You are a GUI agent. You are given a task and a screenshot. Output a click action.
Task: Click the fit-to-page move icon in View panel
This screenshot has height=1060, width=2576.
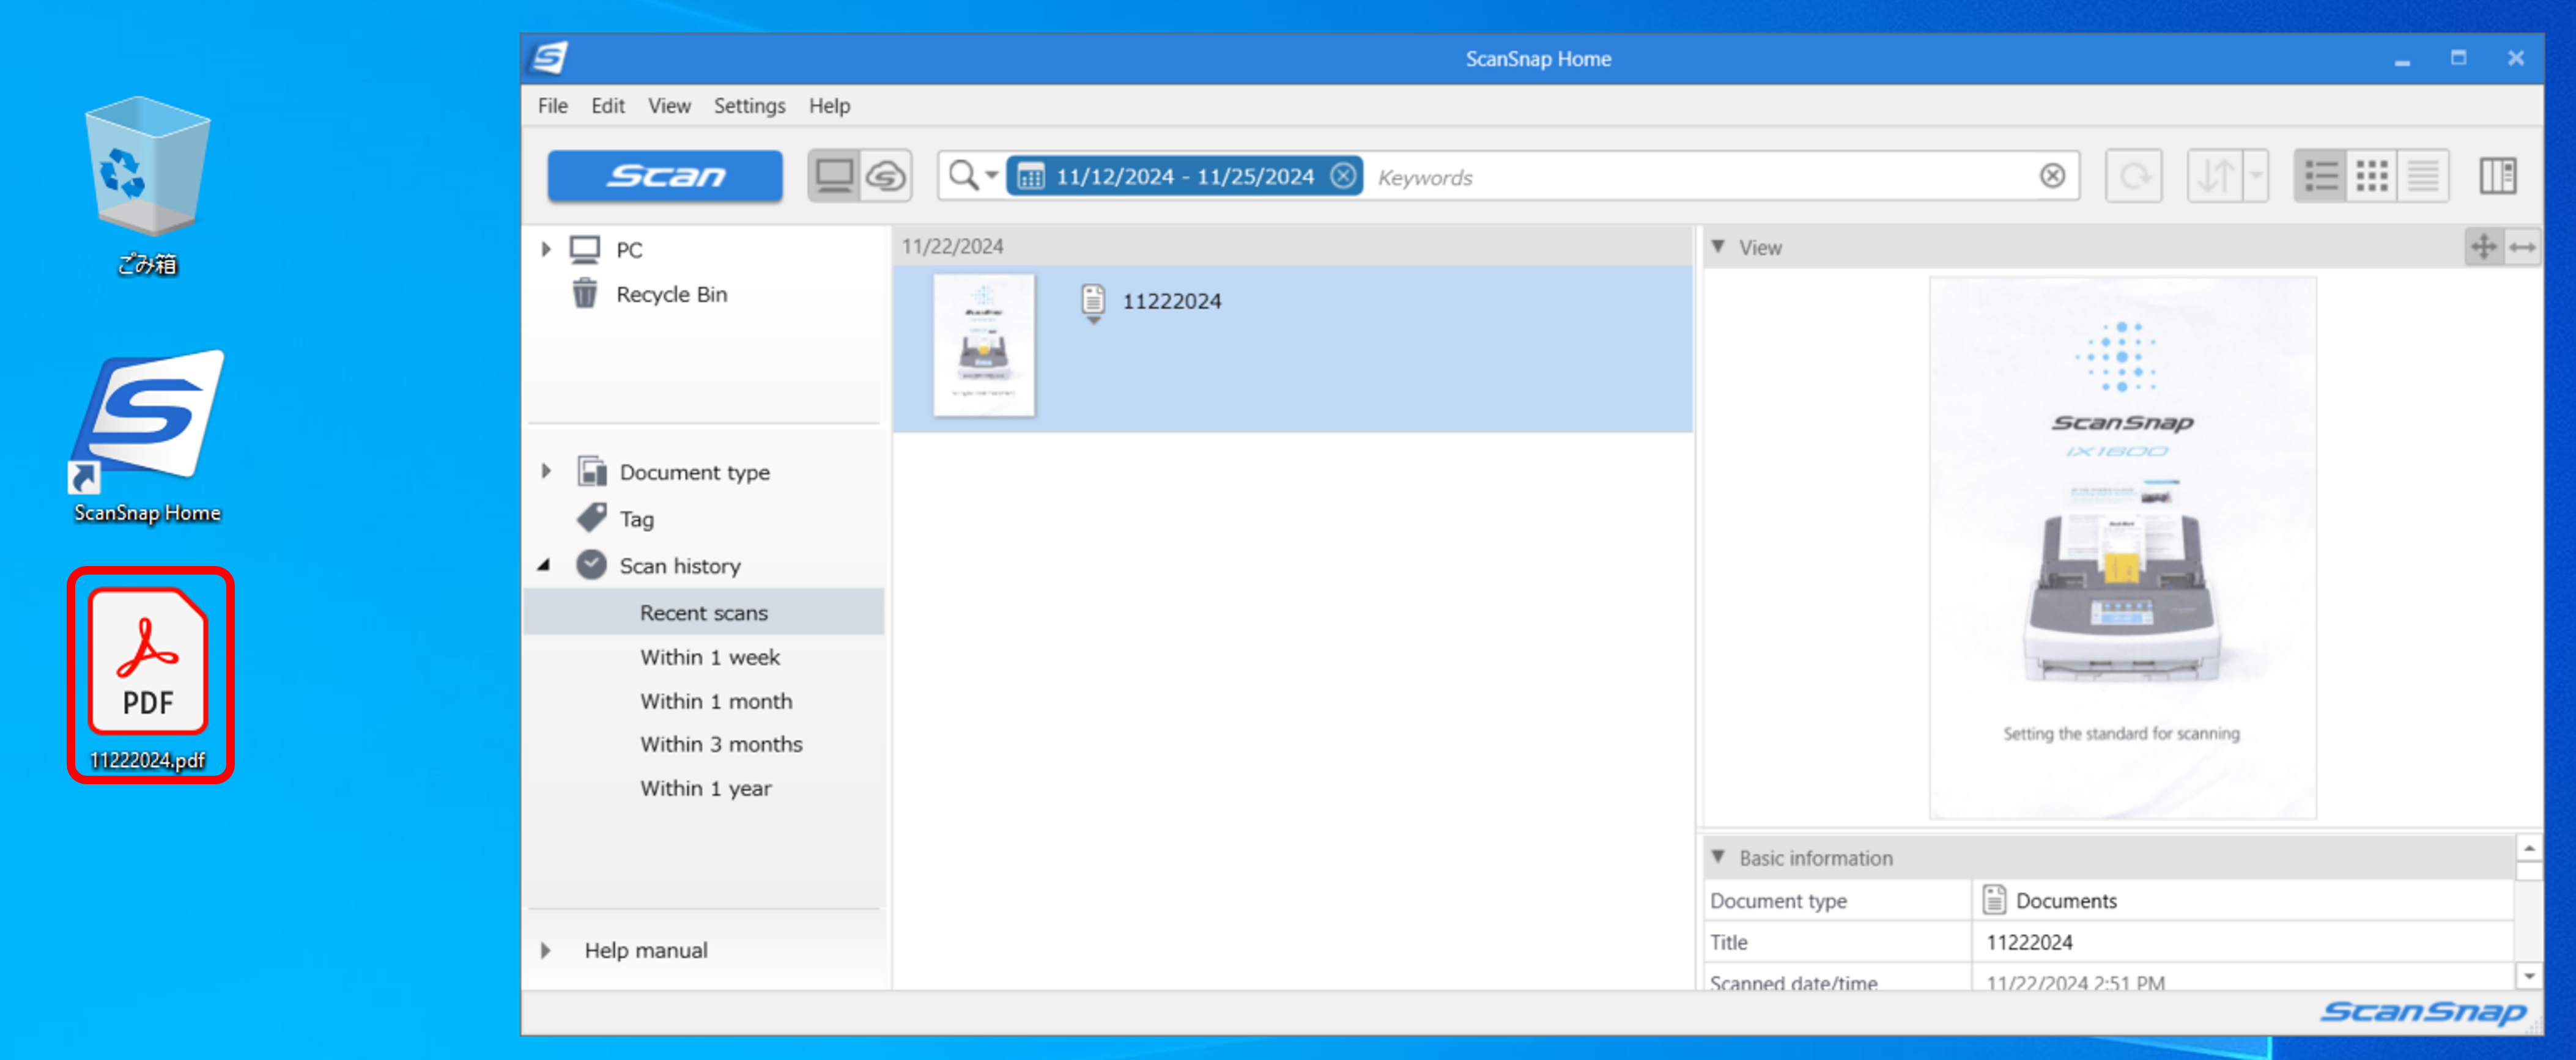click(2484, 246)
